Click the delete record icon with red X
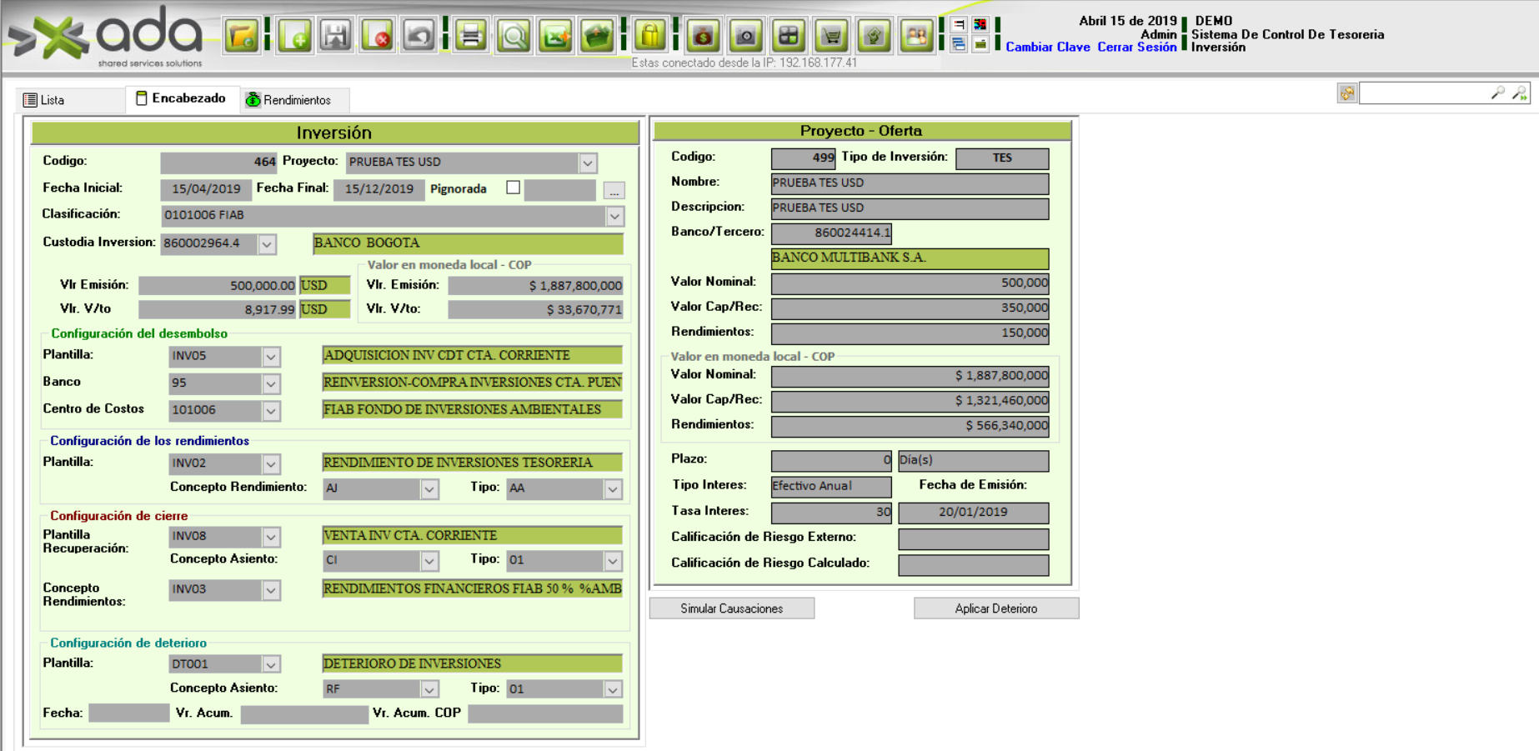1539x751 pixels. [x=378, y=36]
